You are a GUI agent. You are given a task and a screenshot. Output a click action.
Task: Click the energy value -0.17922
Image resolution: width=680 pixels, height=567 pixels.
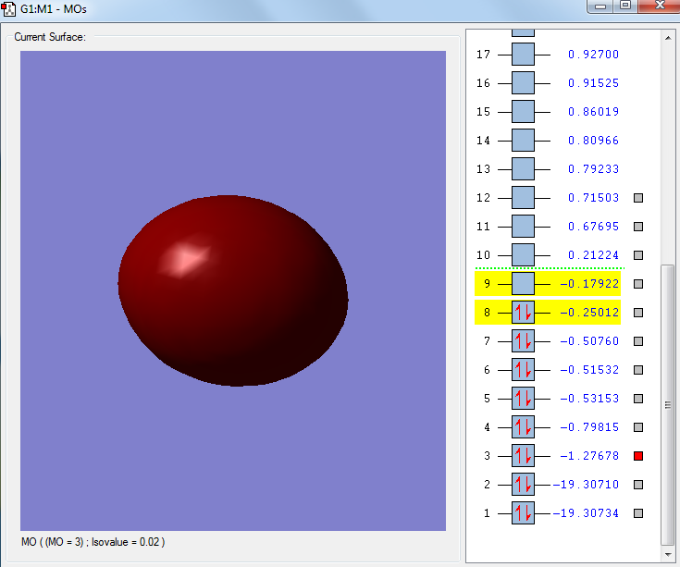(588, 284)
